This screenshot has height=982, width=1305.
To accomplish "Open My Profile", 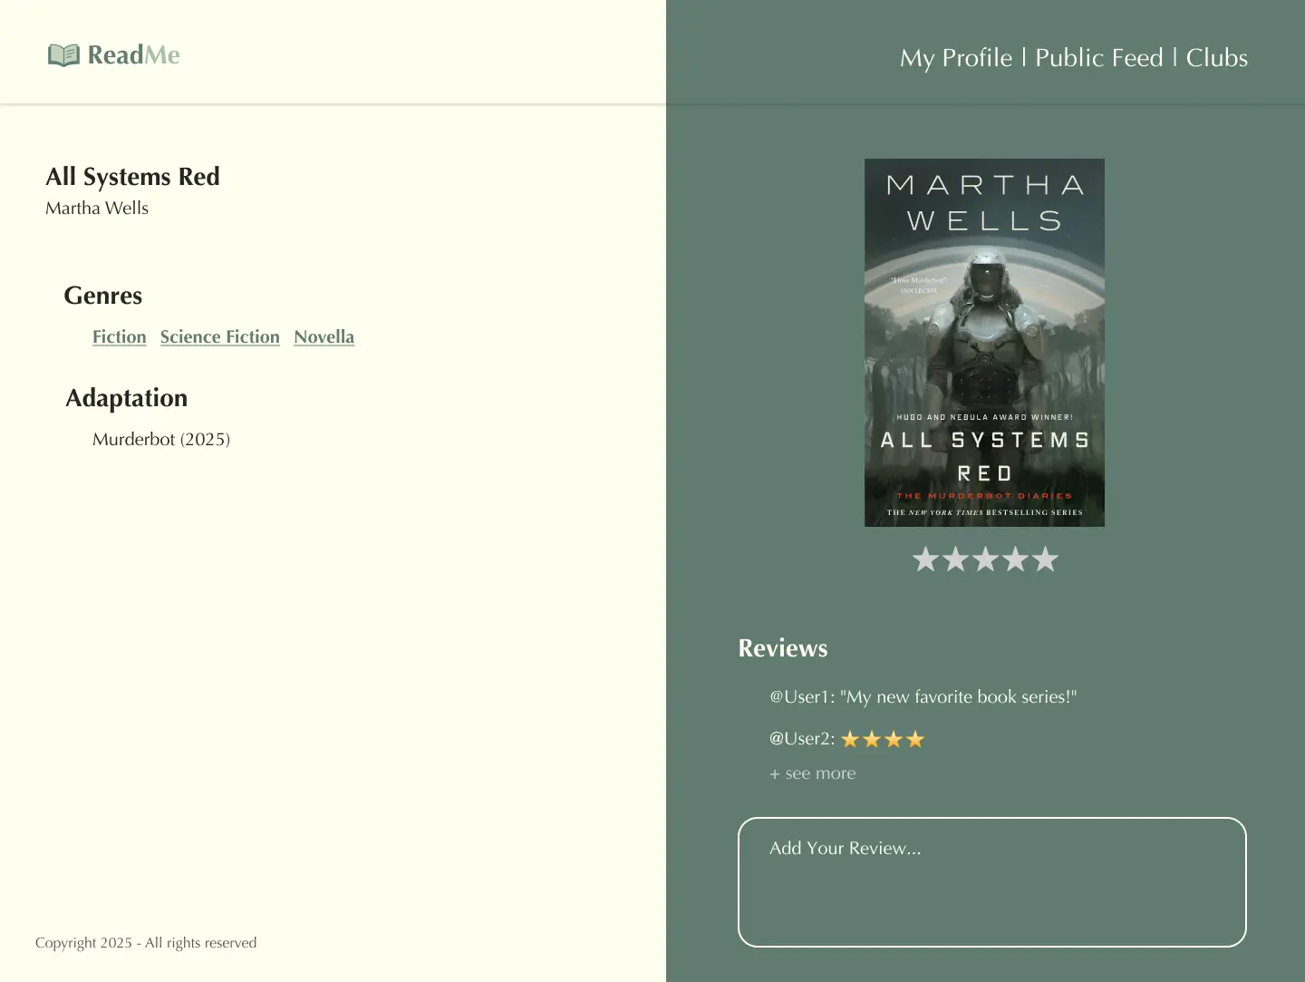I will click(x=954, y=57).
